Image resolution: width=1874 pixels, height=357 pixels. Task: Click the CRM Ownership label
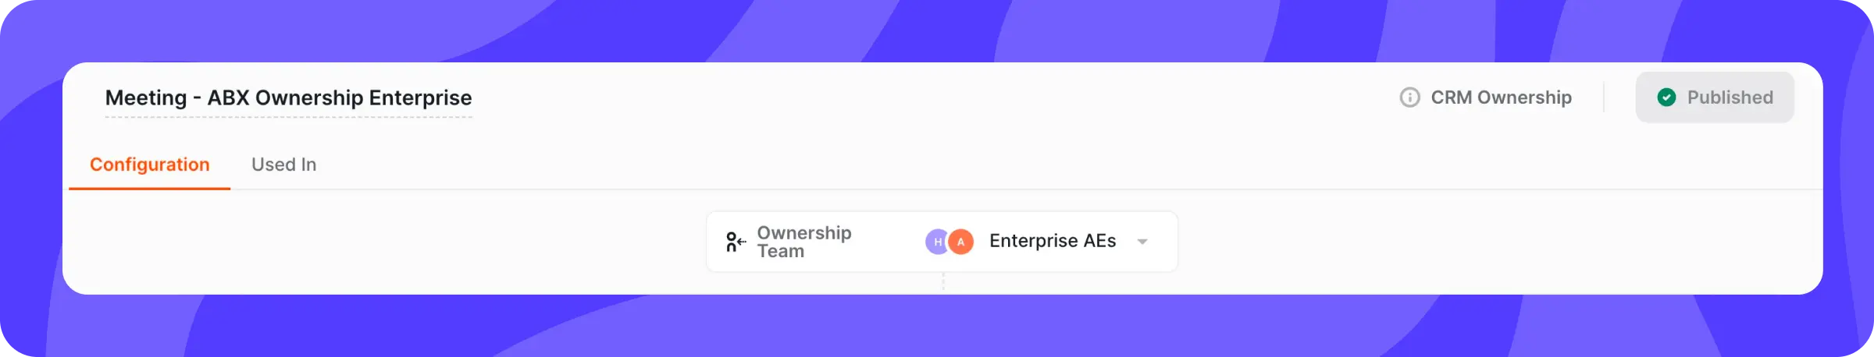tap(1501, 97)
